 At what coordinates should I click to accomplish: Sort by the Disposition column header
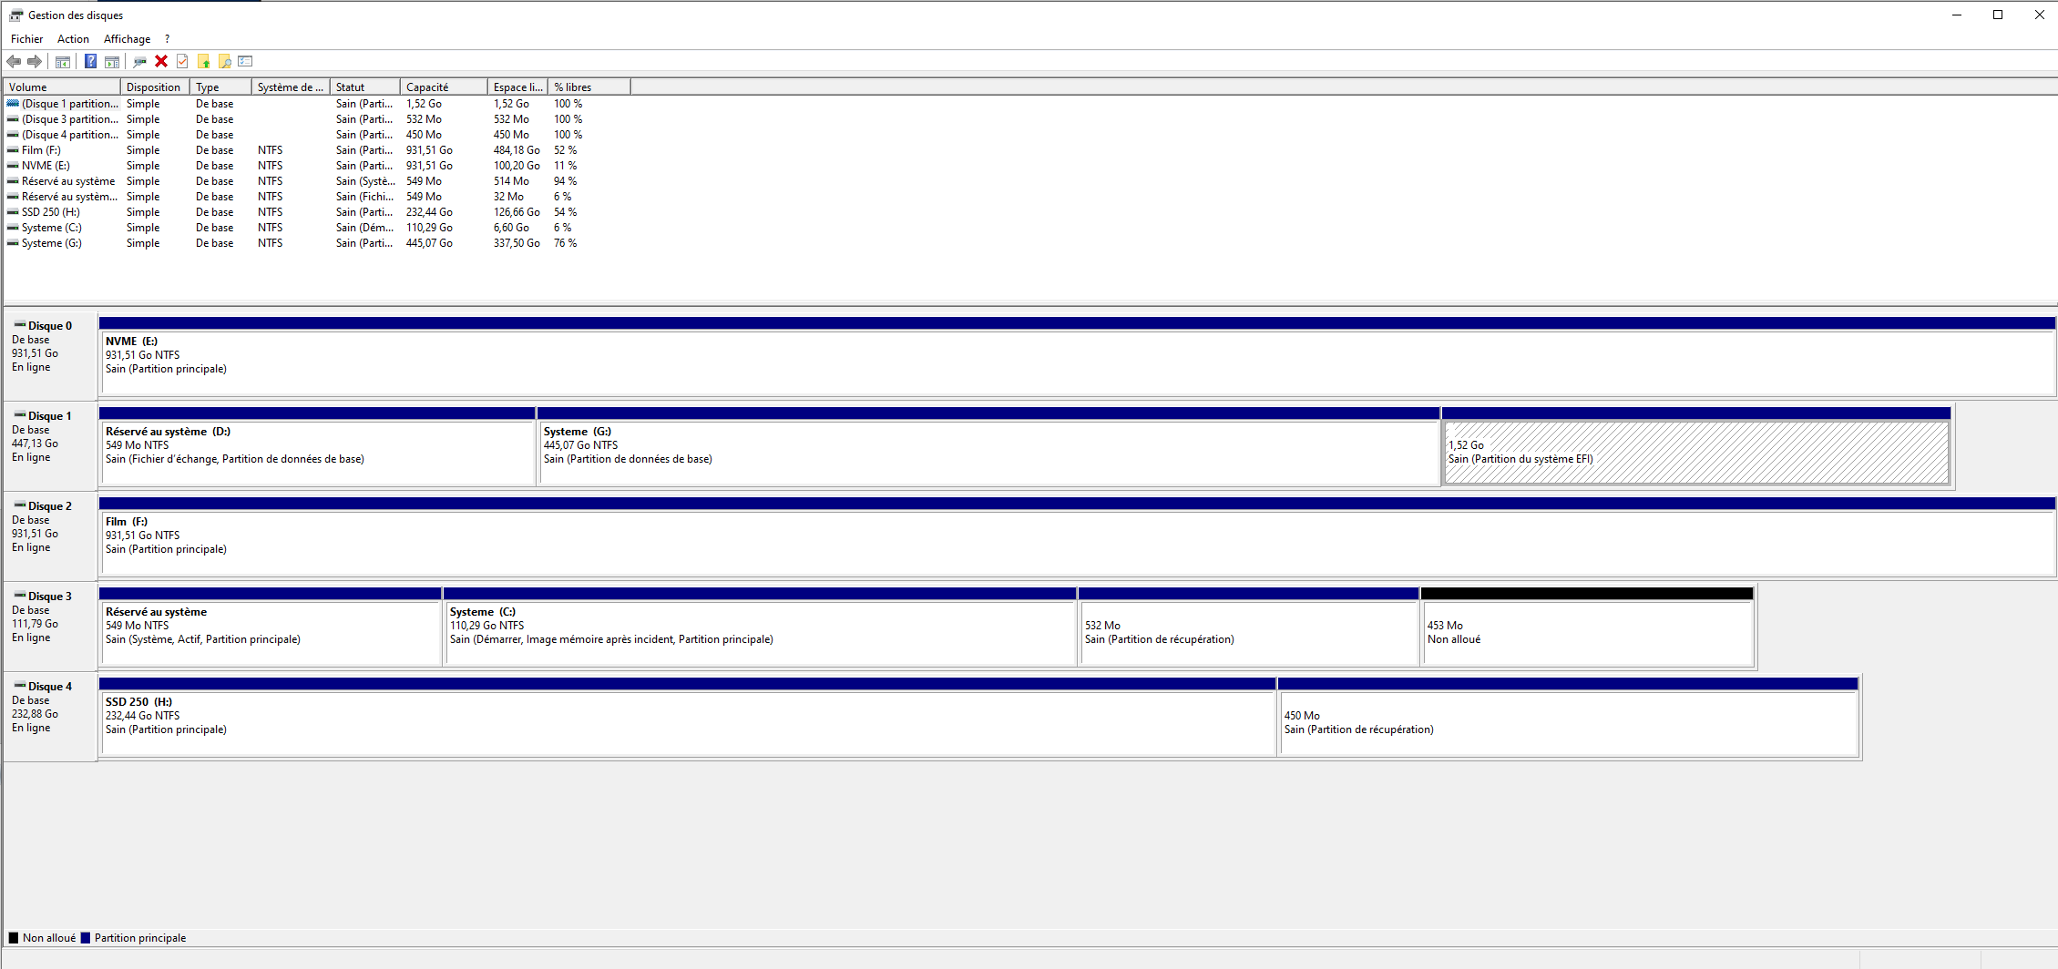[x=156, y=87]
